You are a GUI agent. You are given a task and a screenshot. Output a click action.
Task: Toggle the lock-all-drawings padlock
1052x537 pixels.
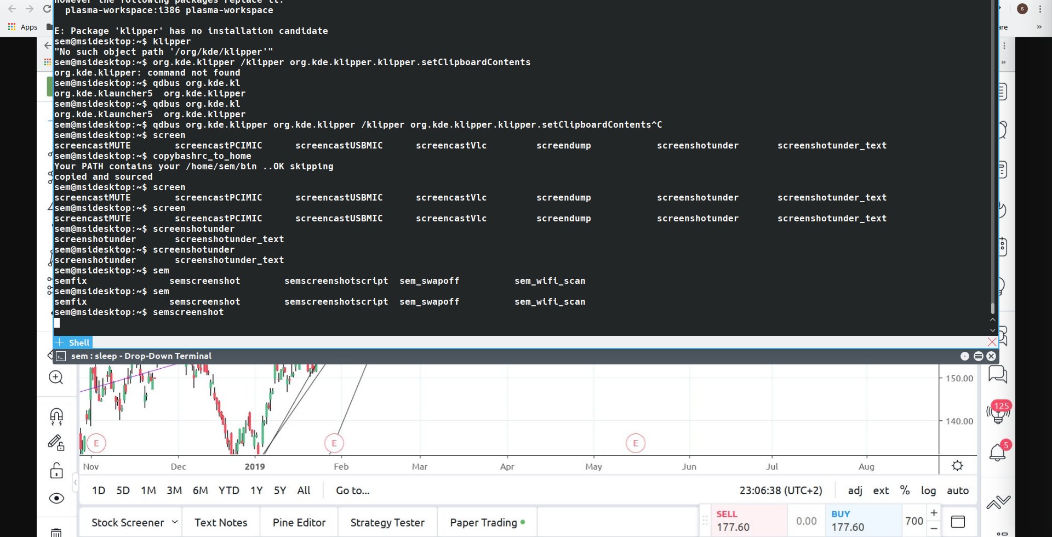[x=56, y=471]
